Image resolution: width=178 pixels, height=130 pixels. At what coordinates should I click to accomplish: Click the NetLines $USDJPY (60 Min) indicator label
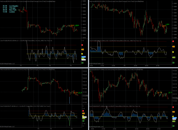coord(27,69)
